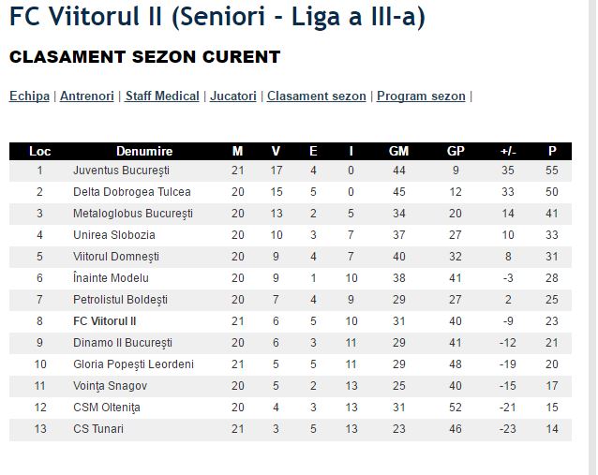Select the Unirea Slobozia row
Viewport: 598px width, 475px height.
[291, 235]
